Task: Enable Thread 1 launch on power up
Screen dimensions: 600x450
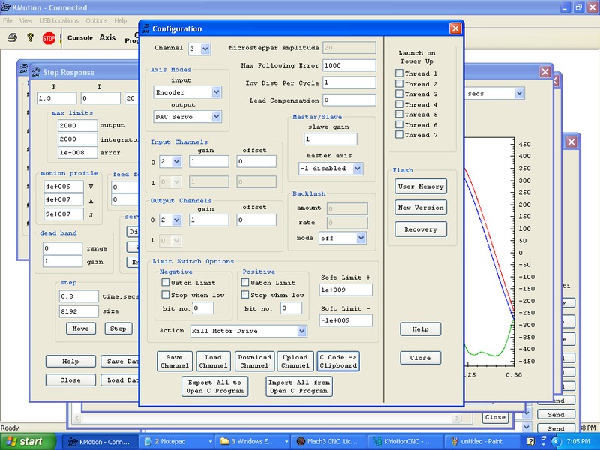Action: click(x=400, y=73)
